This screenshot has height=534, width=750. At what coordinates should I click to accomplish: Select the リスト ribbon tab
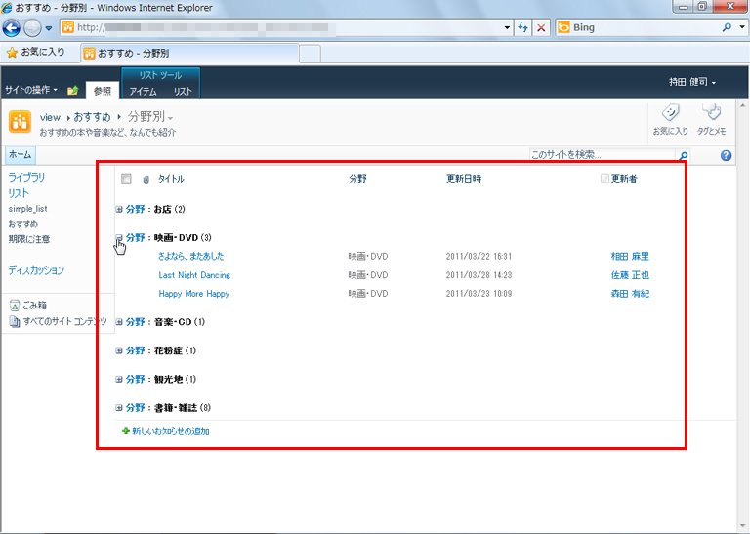183,91
